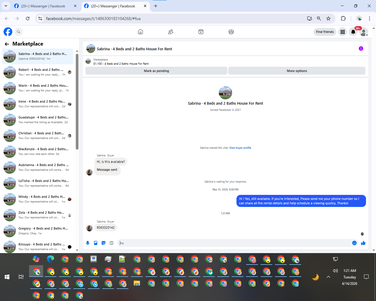Open the Friends icon in top navigation
The height and width of the screenshot is (301, 376).
click(x=171, y=32)
